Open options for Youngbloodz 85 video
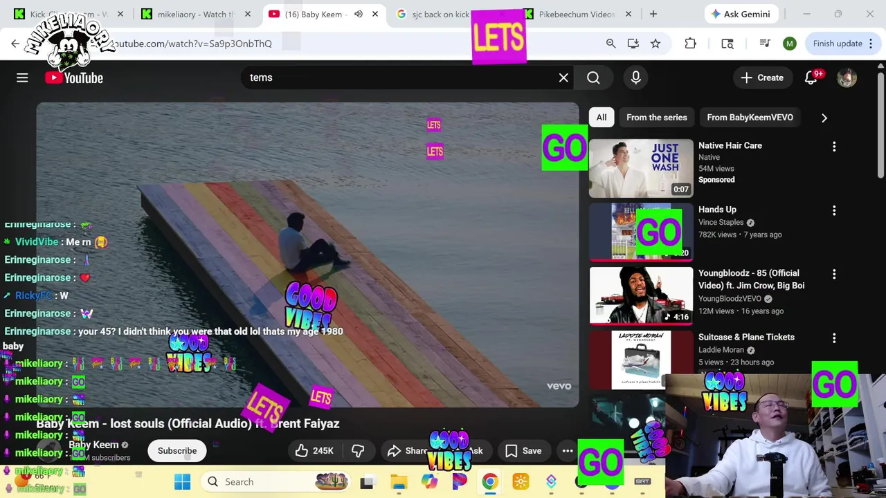This screenshot has height=498, width=886. (834, 274)
